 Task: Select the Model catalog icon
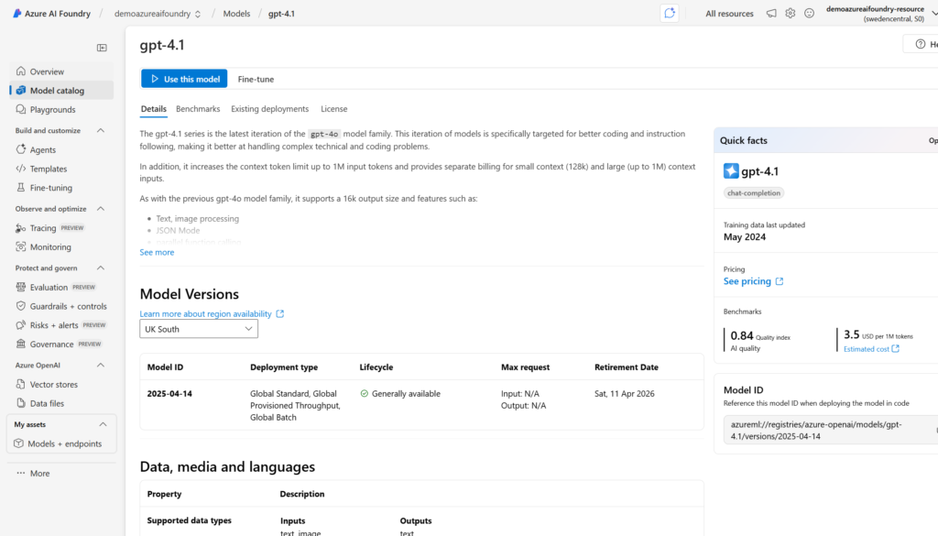click(21, 91)
